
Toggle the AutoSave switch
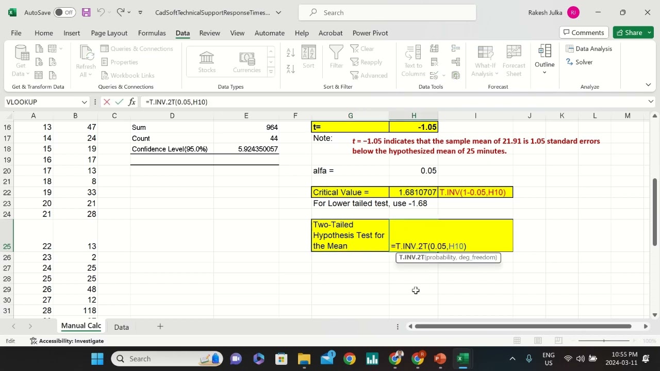[x=64, y=12]
